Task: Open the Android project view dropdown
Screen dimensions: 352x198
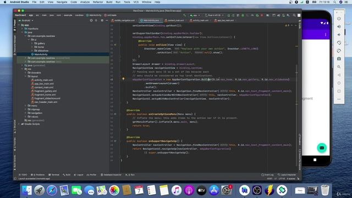Action: tap(26, 20)
